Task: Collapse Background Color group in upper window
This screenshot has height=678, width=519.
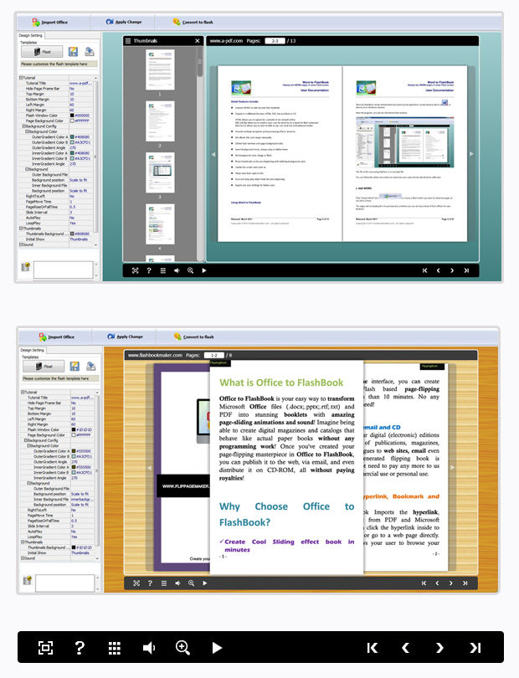Action: [27, 131]
